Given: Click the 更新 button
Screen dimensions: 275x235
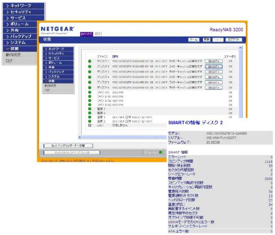Looking at the screenshot, I should point(207,40).
